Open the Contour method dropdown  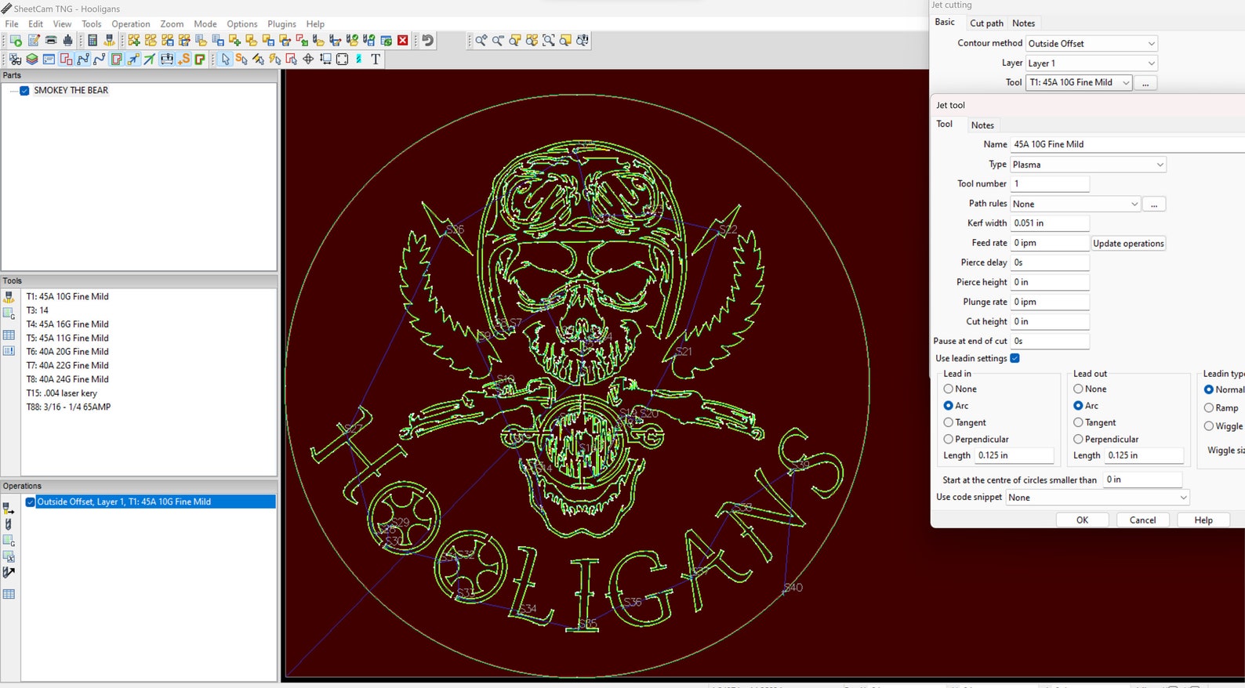(x=1091, y=44)
